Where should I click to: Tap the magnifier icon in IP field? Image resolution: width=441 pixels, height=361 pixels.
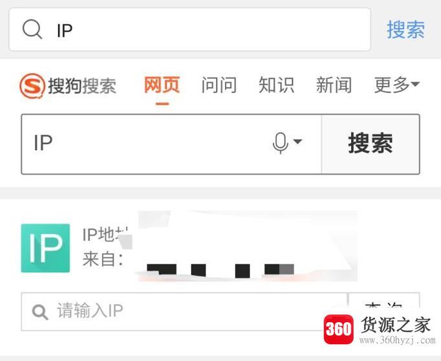click(x=40, y=312)
